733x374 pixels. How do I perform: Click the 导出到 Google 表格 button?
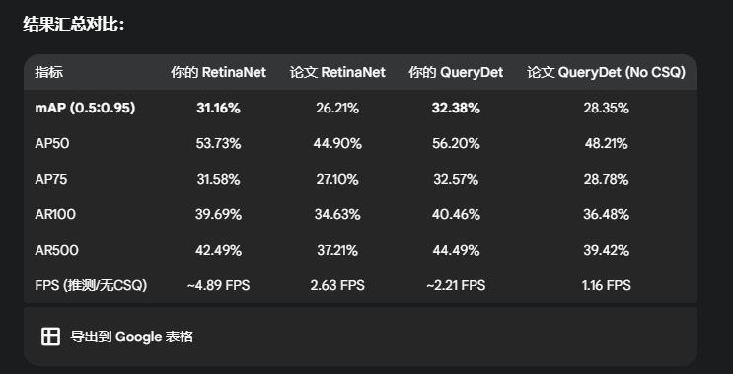(x=117, y=337)
